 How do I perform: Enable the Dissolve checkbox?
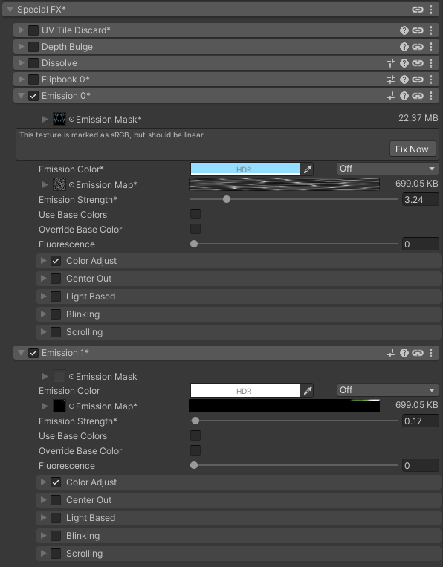33,63
